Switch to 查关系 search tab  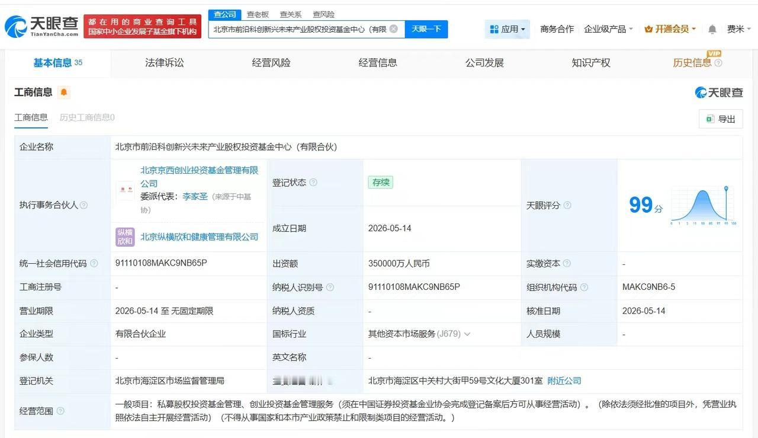290,14
